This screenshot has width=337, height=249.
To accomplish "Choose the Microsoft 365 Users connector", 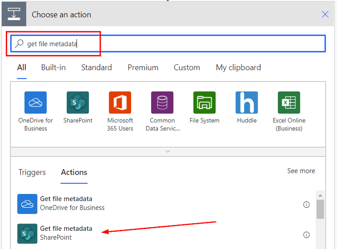I will coord(120,103).
